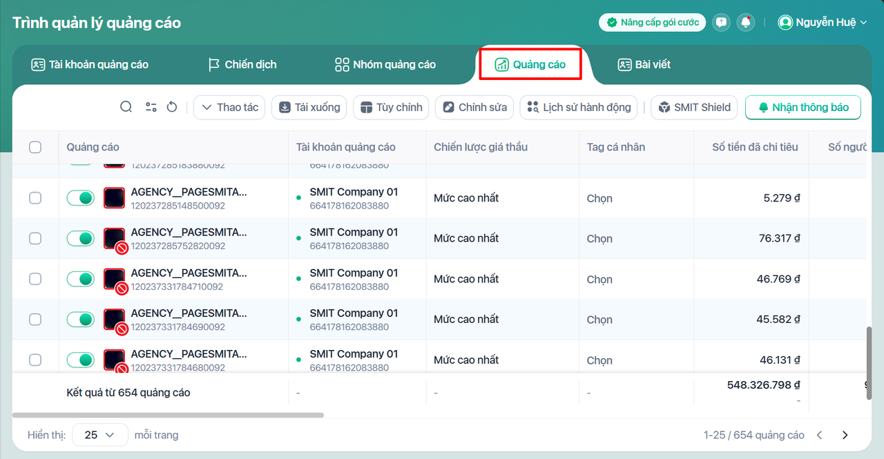Toggle off ad 120237285148500092
Screen dimensions: 884x459
[x=81, y=198]
